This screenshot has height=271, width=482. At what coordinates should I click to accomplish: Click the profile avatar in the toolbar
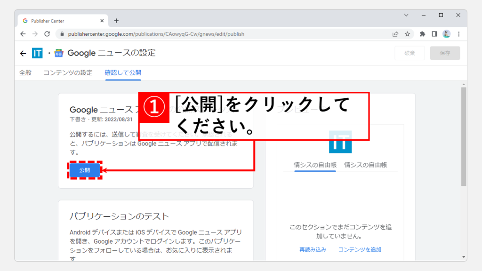(x=446, y=34)
